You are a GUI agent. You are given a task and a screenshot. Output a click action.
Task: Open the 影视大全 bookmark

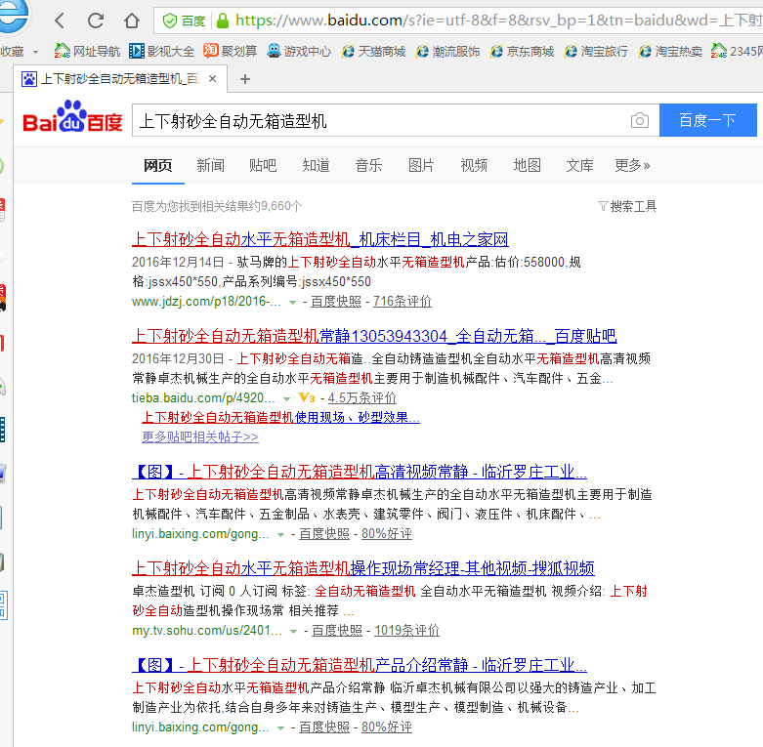161,51
